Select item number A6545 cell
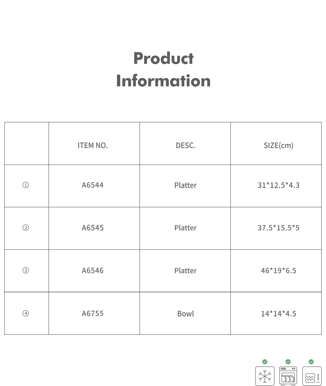The height and width of the screenshot is (386, 326). (x=93, y=228)
